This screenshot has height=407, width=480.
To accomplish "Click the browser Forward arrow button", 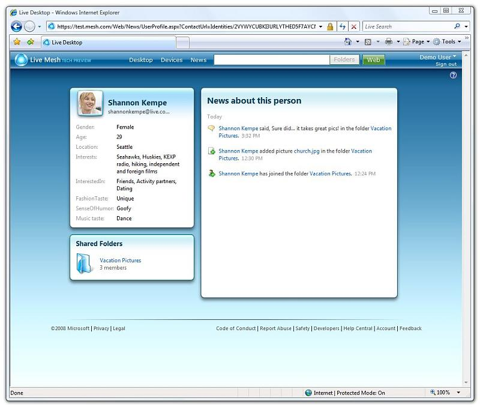I will (x=29, y=26).
